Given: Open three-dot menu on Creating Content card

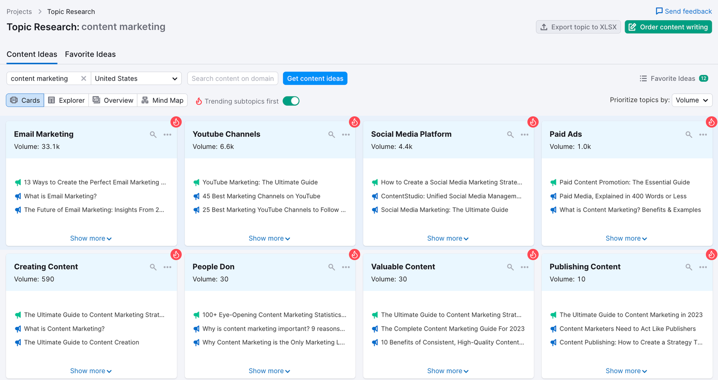Looking at the screenshot, I should [167, 267].
